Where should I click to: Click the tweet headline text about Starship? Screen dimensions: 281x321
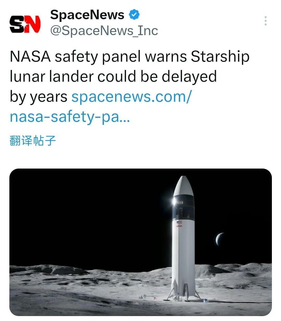(x=129, y=57)
